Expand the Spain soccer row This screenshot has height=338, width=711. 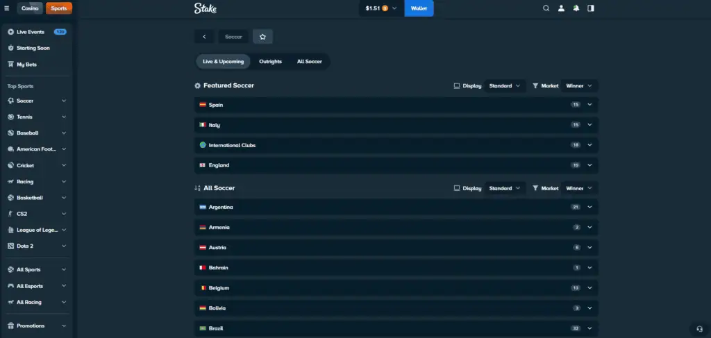pos(589,105)
